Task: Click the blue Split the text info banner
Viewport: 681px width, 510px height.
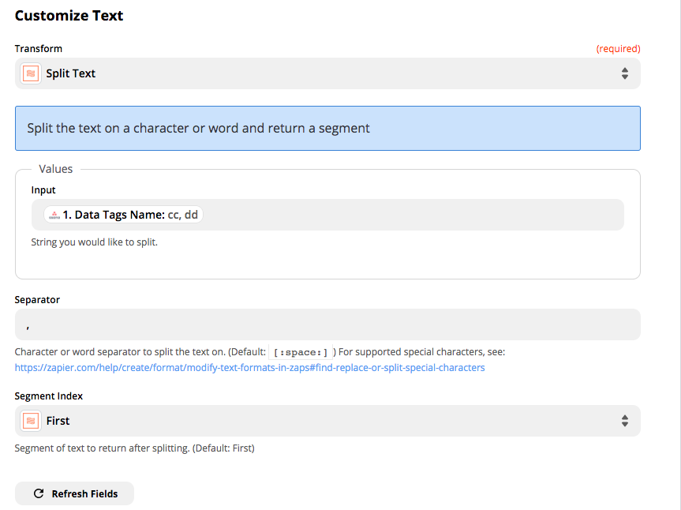Action: [327, 128]
